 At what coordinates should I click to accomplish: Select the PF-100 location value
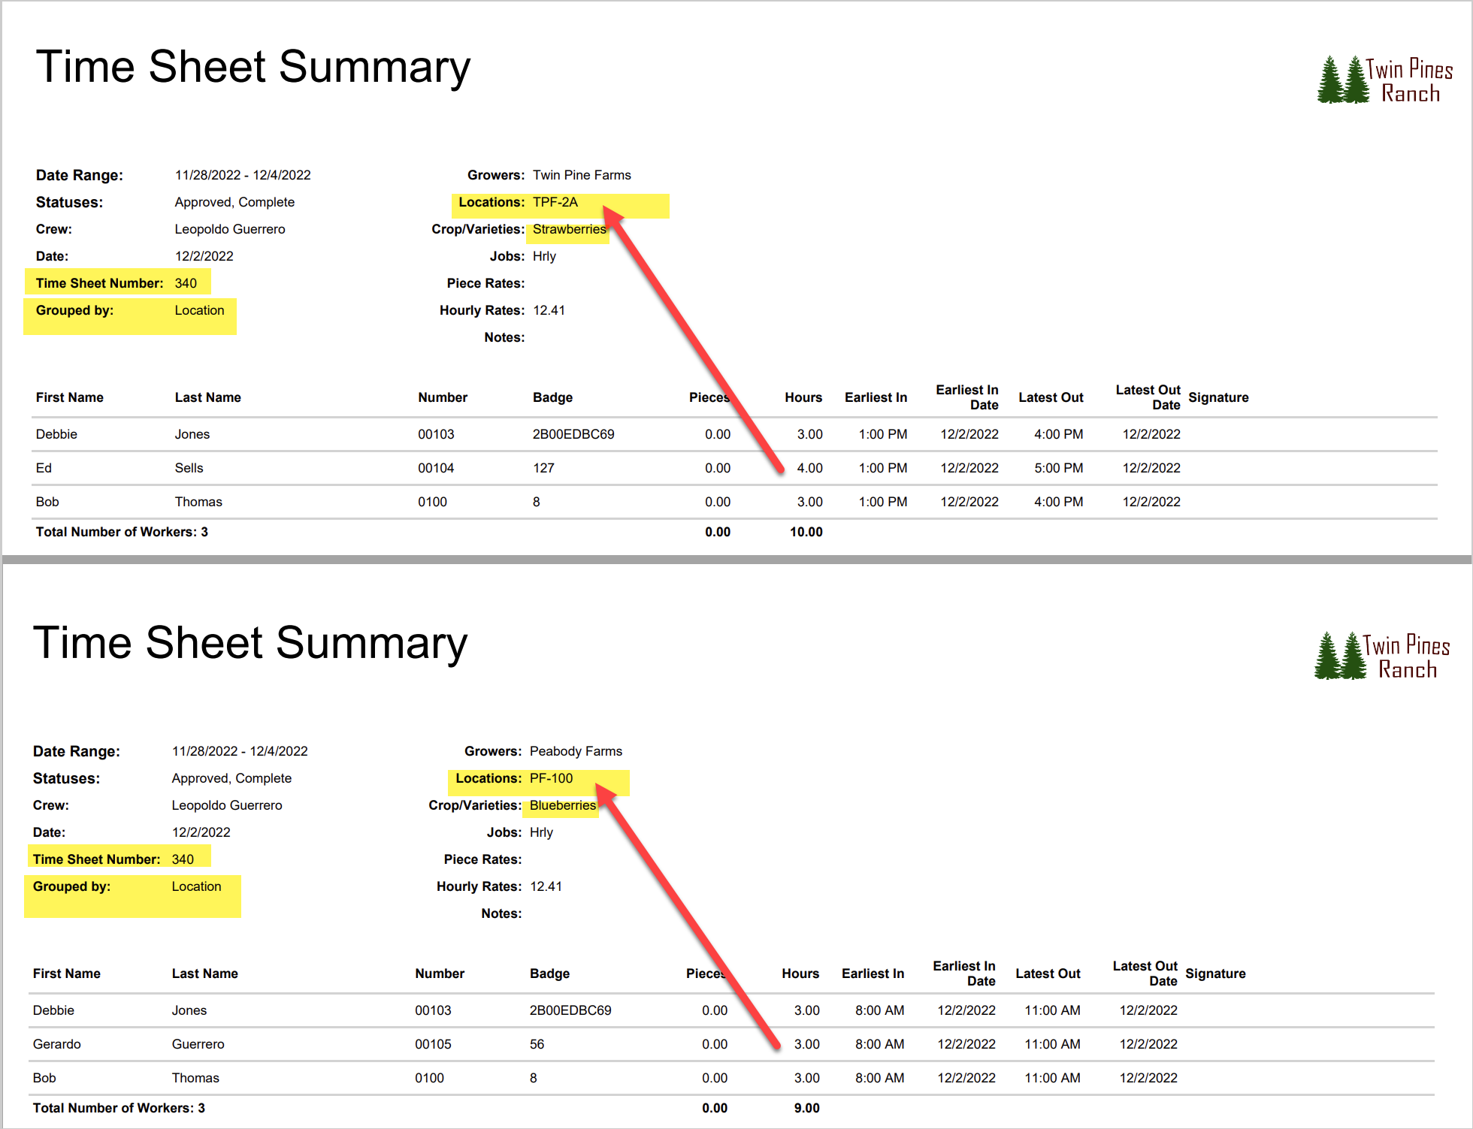click(551, 778)
